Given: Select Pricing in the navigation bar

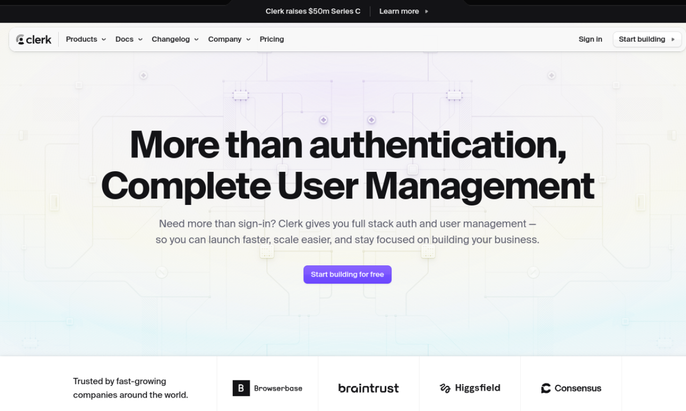Looking at the screenshot, I should coord(272,39).
